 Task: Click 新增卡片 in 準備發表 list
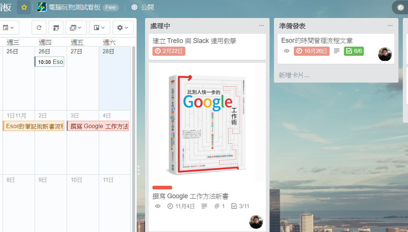294,76
